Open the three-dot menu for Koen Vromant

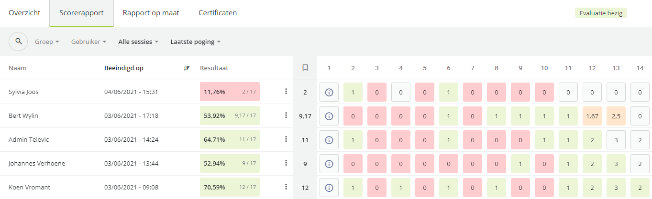click(x=286, y=187)
